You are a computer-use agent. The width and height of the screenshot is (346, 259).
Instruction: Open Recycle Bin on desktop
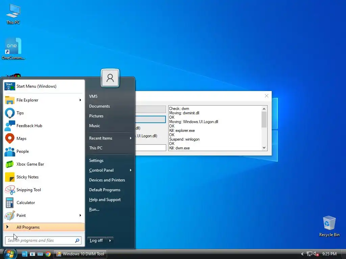[x=329, y=226]
